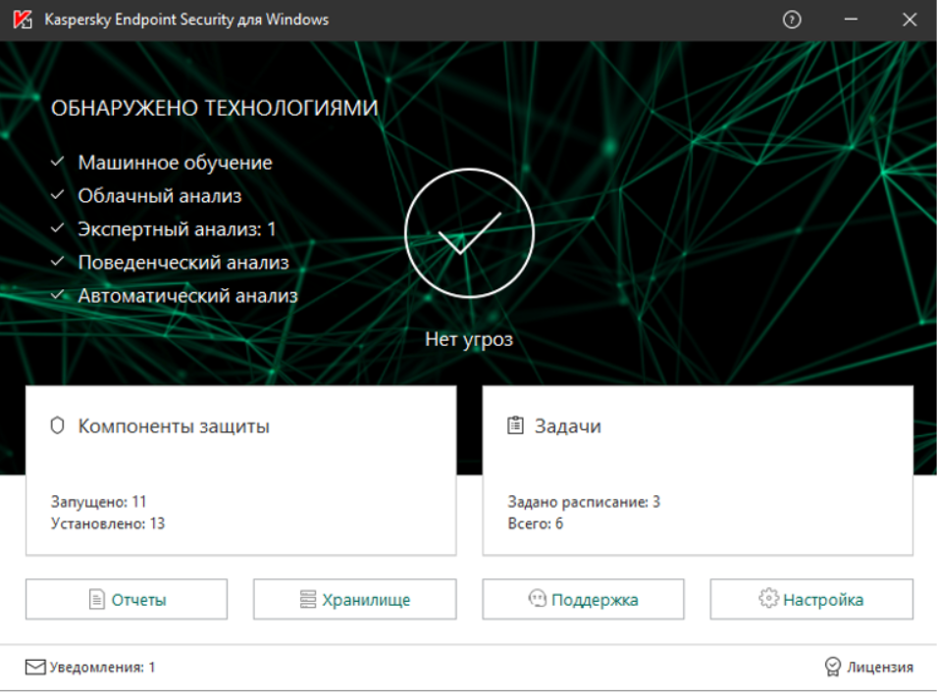This screenshot has width=938, height=696.
Task: Click 'Установлено: 13' text
Action: [108, 523]
